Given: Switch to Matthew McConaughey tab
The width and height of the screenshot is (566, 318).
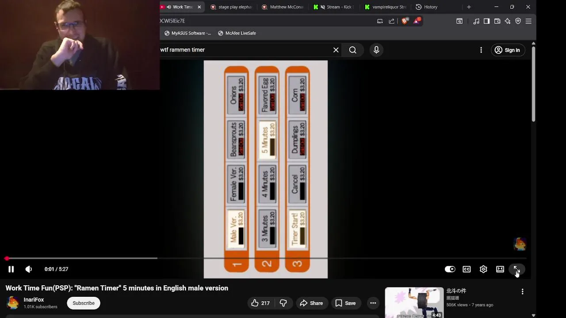Looking at the screenshot, I should (x=283, y=7).
